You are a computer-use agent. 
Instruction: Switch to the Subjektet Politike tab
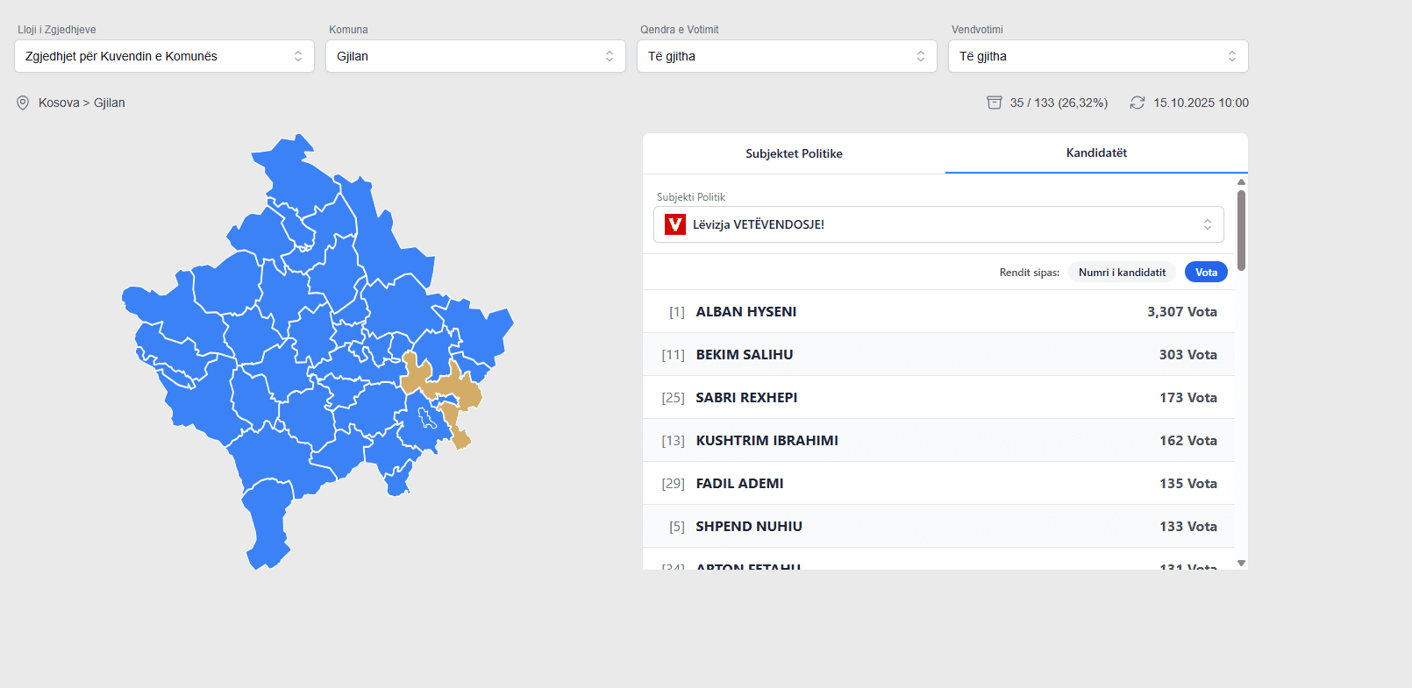pos(794,153)
